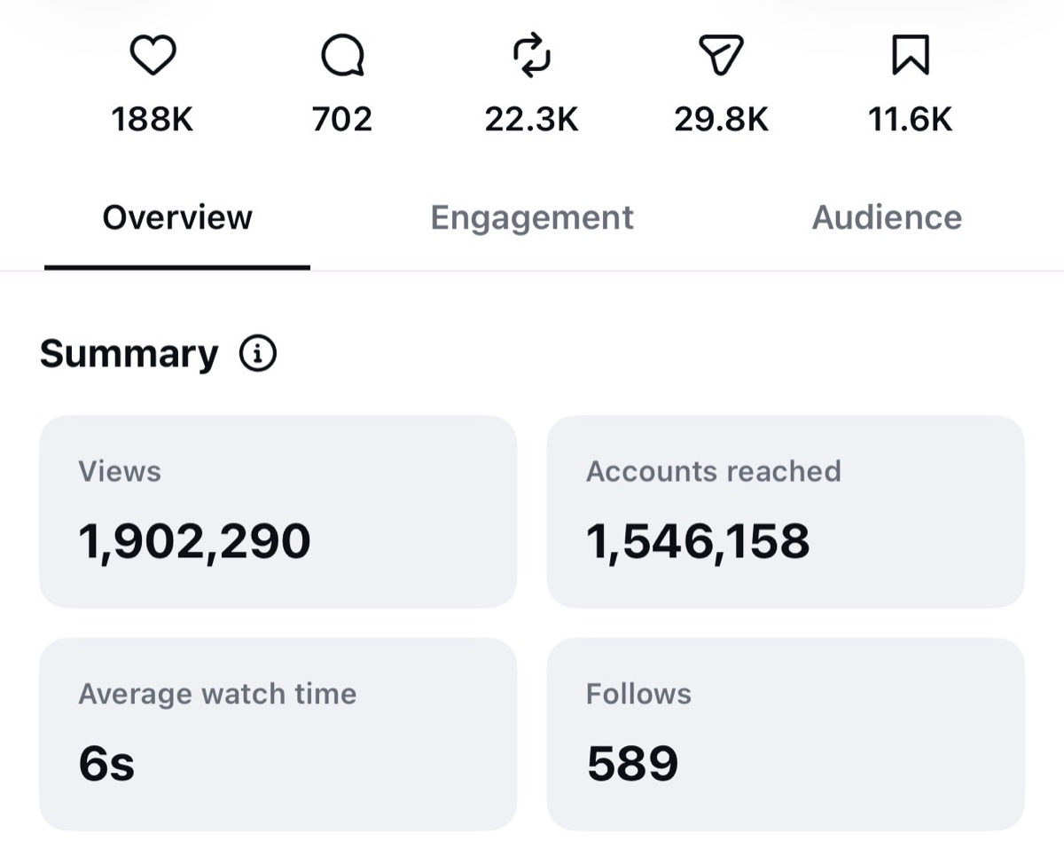The width and height of the screenshot is (1064, 865).
Task: Select the 29.8K shares count
Action: [721, 120]
